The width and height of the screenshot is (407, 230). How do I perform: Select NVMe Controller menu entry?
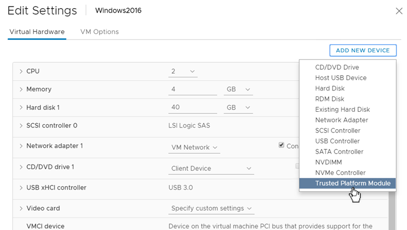click(340, 173)
